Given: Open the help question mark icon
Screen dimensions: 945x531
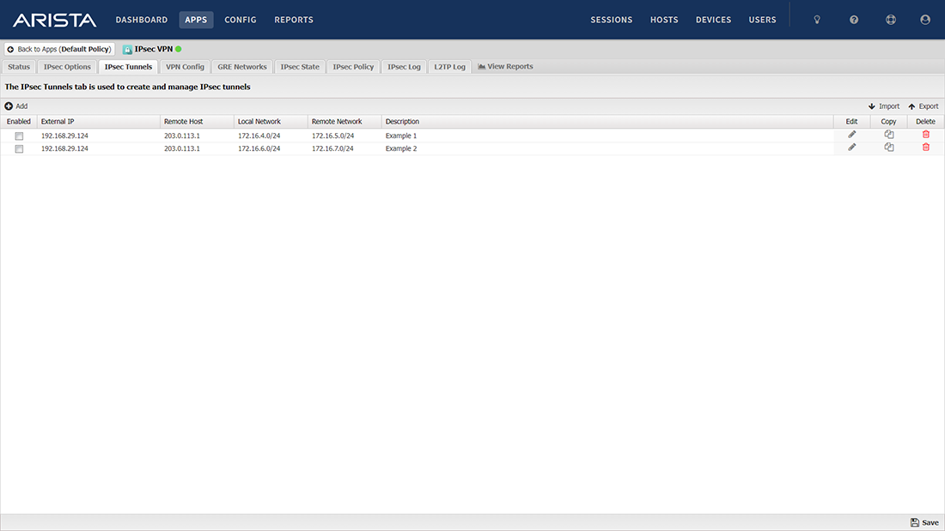Looking at the screenshot, I should [854, 20].
